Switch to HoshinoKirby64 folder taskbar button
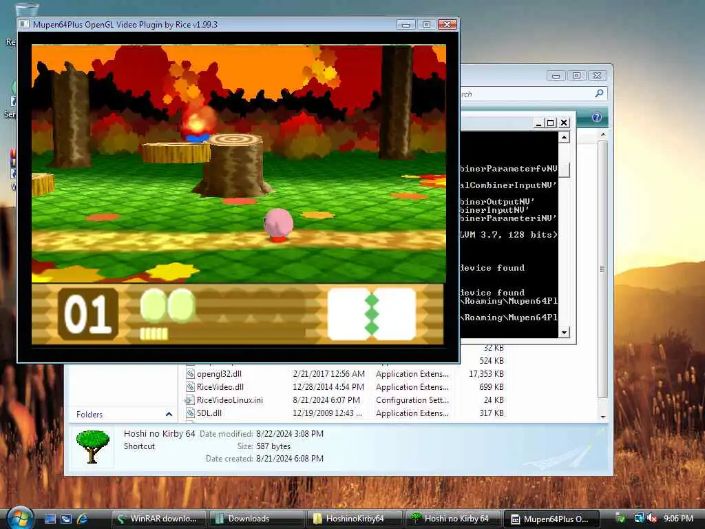The image size is (705, 529). 355,519
